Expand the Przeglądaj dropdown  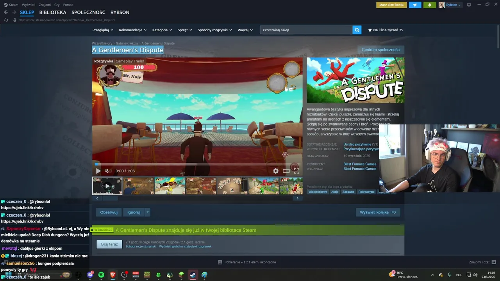[x=103, y=30]
